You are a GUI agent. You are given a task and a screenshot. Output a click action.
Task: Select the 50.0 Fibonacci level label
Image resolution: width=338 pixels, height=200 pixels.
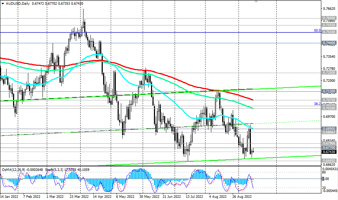(317, 31)
